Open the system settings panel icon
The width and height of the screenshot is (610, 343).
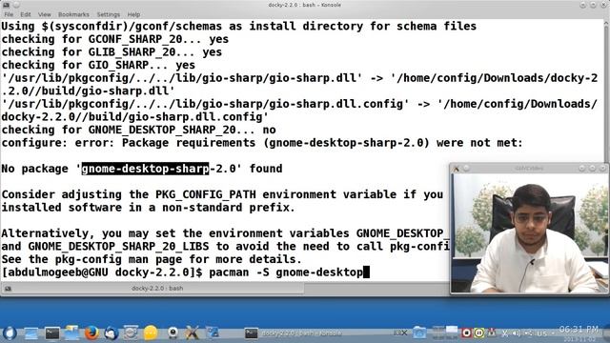click(131, 333)
